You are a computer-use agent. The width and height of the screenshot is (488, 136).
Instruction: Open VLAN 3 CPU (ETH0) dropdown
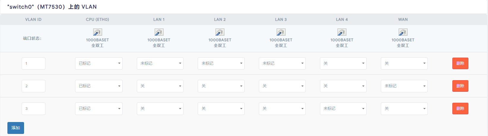pyautogui.click(x=99, y=109)
